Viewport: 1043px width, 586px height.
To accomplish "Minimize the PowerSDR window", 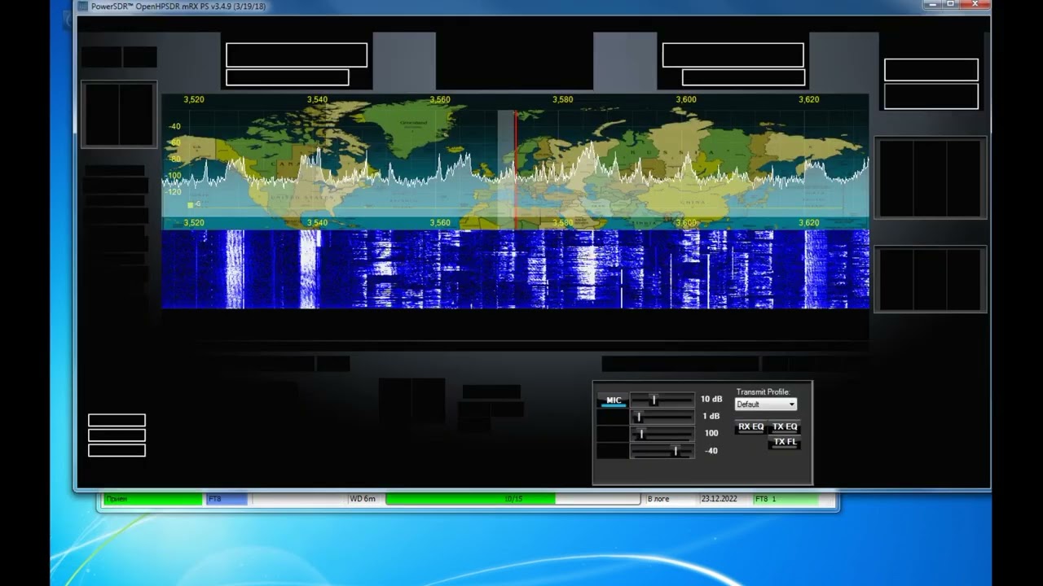I will click(935, 5).
